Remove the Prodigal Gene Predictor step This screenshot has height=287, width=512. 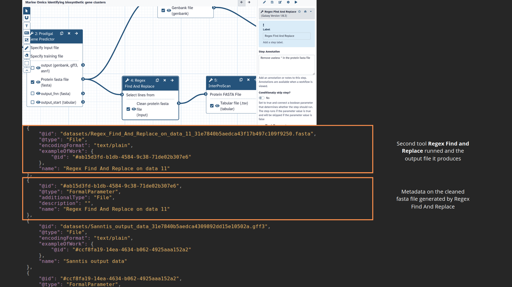tap(69, 33)
